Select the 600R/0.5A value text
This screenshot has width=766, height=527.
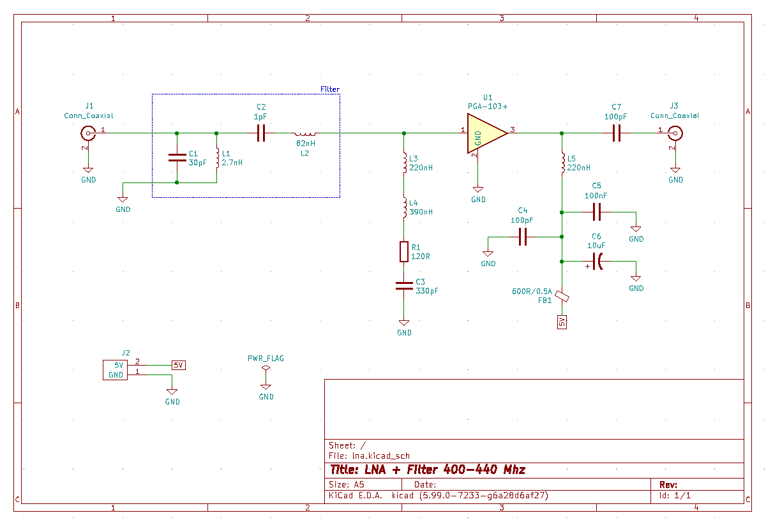click(532, 291)
